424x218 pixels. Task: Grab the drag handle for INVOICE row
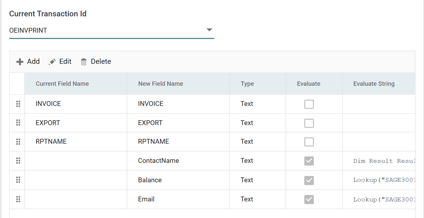coord(18,104)
